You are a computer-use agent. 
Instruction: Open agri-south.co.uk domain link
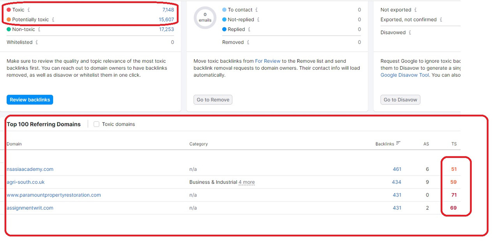click(x=26, y=182)
